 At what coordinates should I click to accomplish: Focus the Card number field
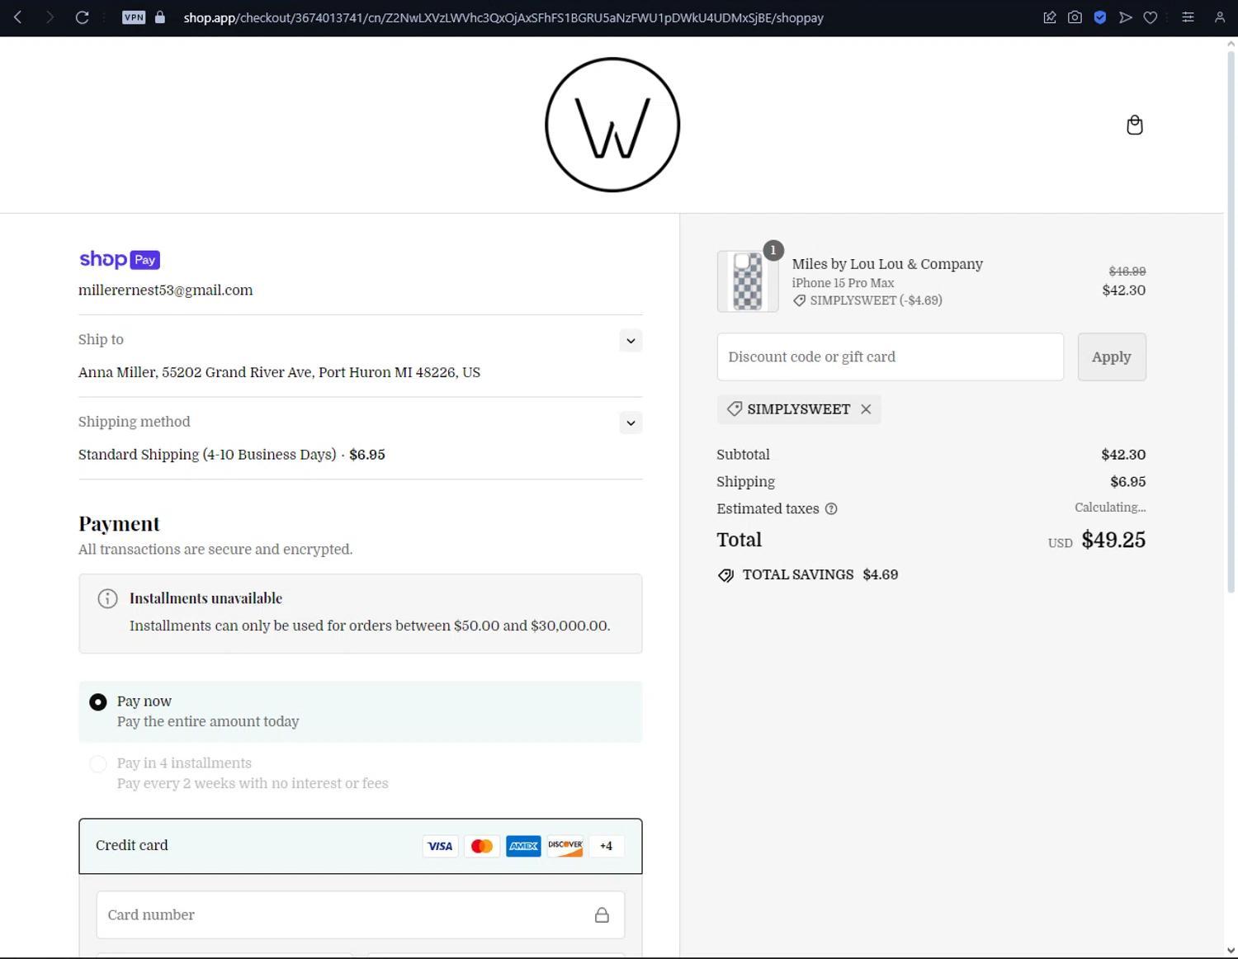click(x=361, y=914)
